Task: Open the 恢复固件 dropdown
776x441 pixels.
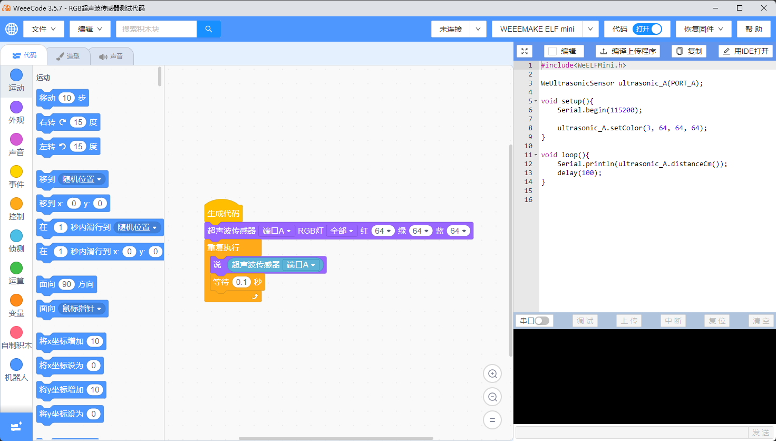Action: 703,29
